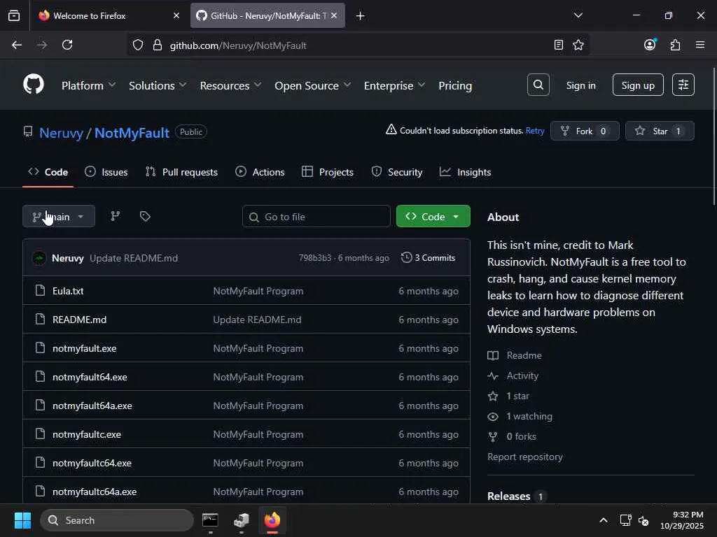View branches icon next to main
The width and height of the screenshot is (717, 537).
[x=116, y=216]
